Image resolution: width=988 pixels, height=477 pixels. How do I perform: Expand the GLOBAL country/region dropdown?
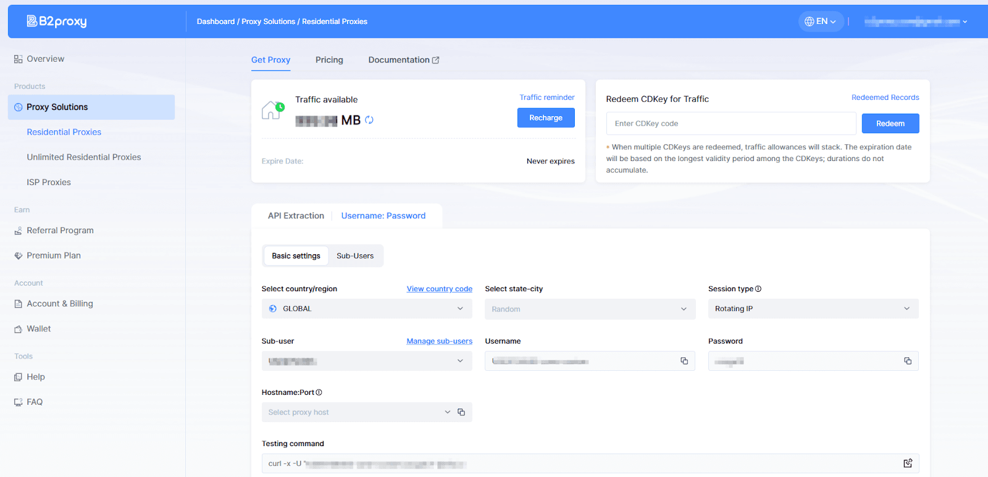[x=367, y=309]
